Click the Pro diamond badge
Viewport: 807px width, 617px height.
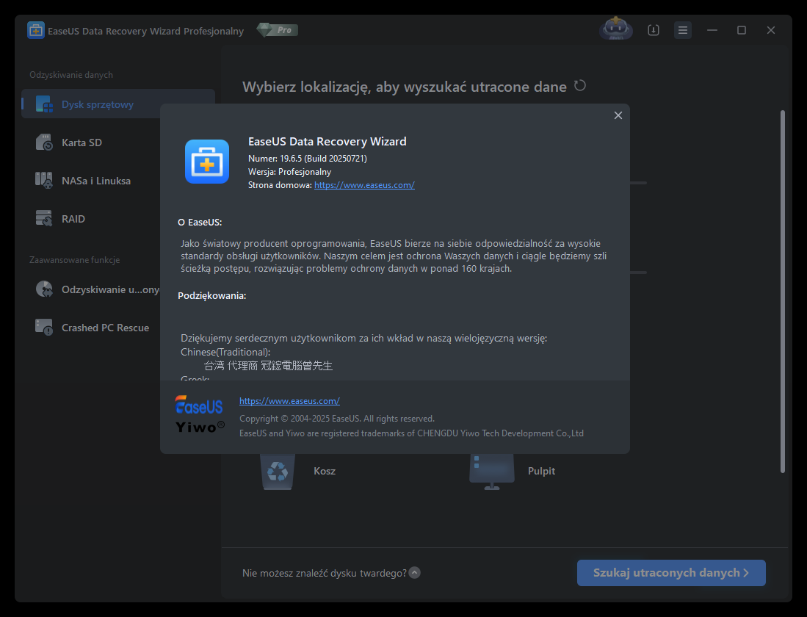(x=278, y=30)
